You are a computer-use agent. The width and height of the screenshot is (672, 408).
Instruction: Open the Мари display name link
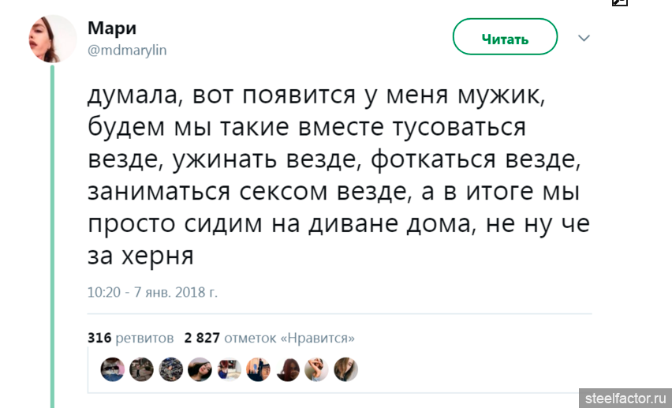pos(111,28)
